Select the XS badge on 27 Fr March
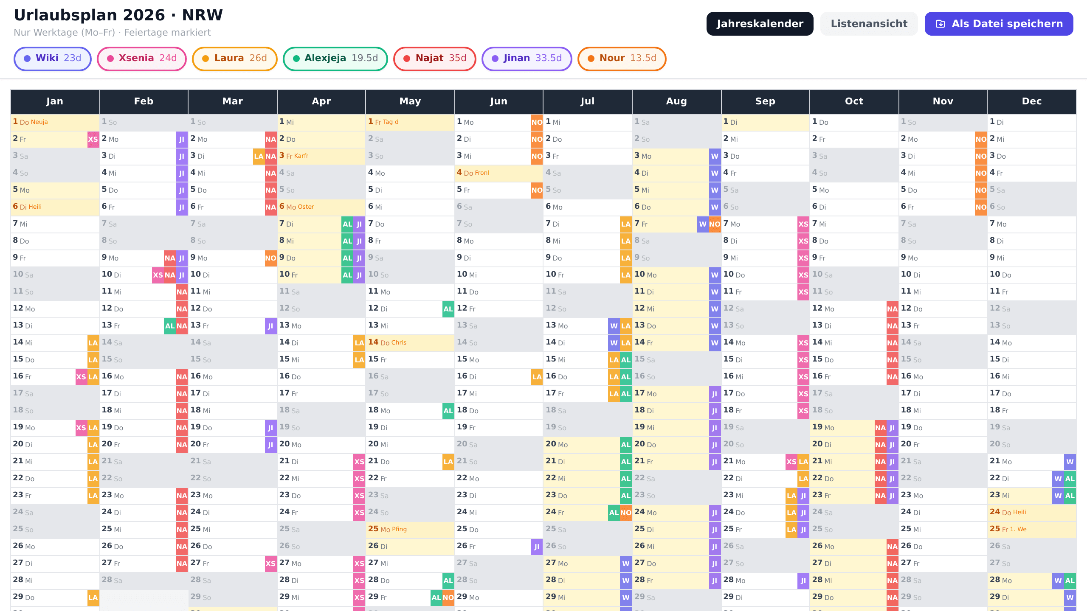 pyautogui.click(x=270, y=563)
